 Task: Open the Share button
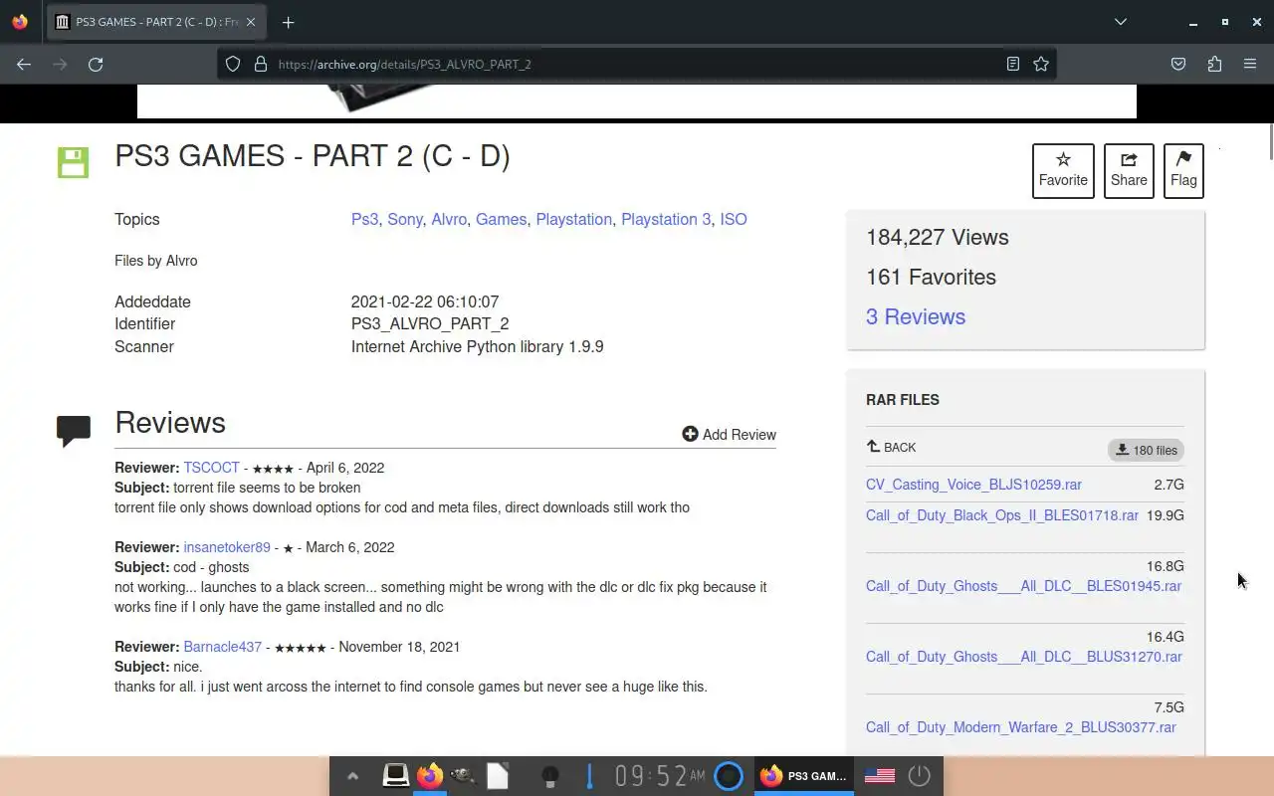click(1129, 171)
